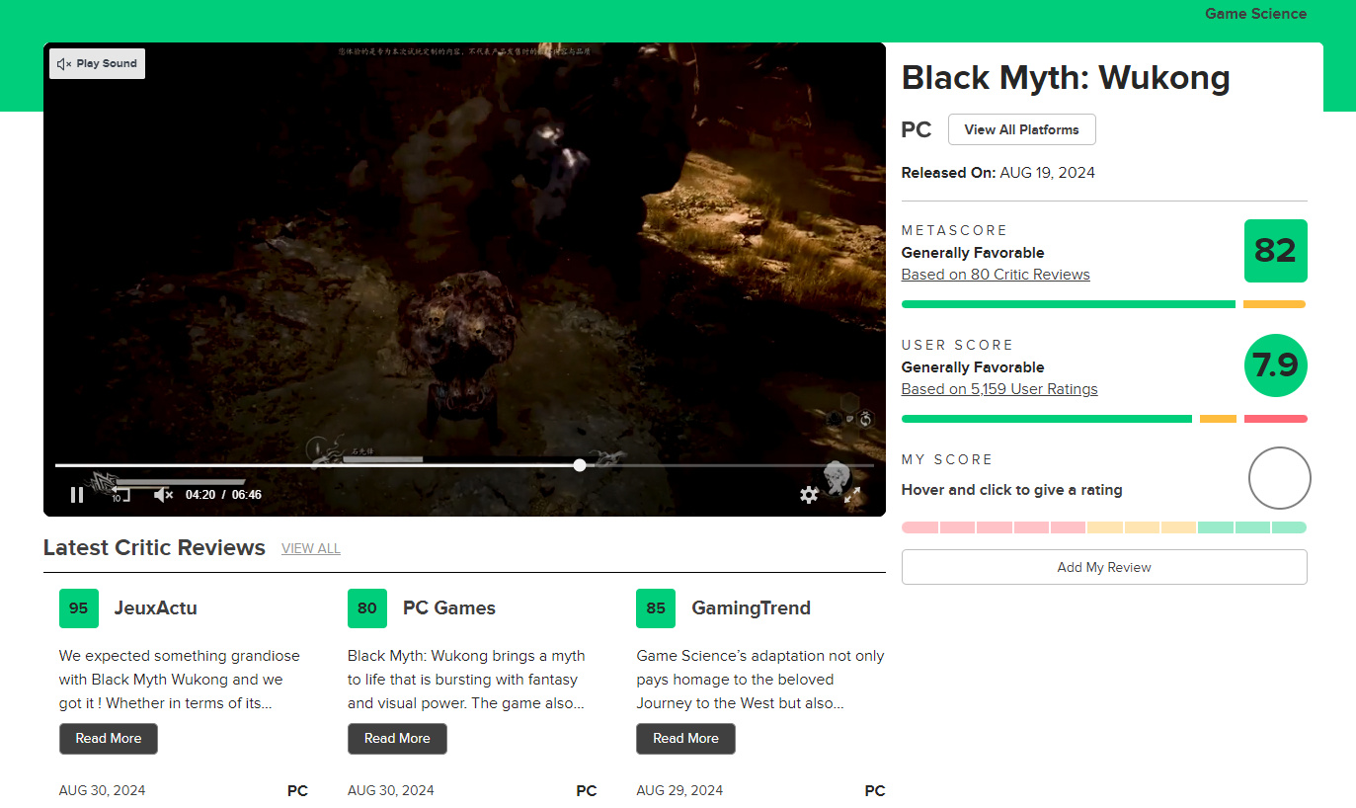Image resolution: width=1356 pixels, height=808 pixels.
Task: Click the 04:20 / 06:46 time display
Action: [x=223, y=495]
